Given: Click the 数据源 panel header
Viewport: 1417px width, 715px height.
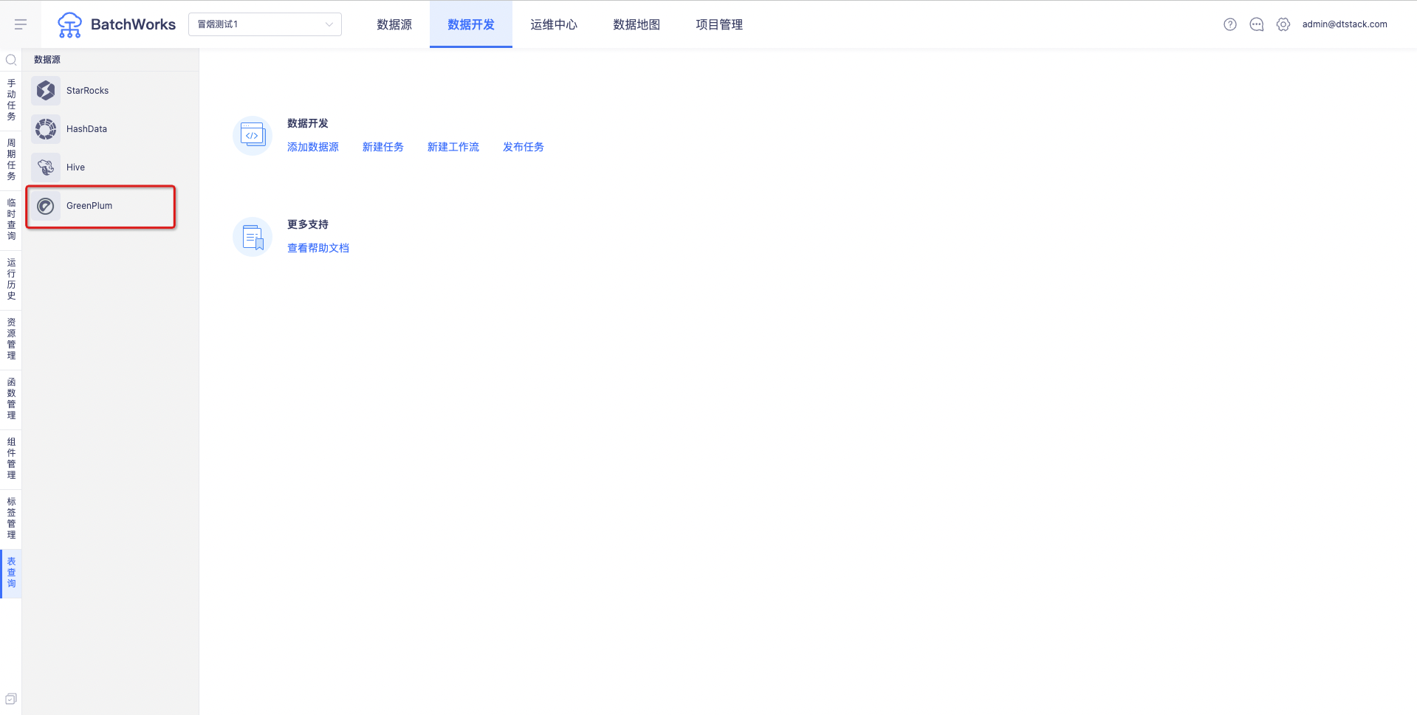Looking at the screenshot, I should click(47, 60).
